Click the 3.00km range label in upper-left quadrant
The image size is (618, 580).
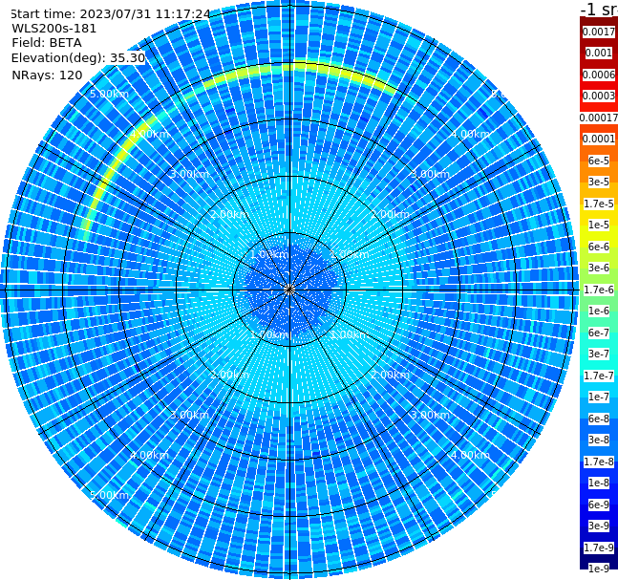[189, 174]
